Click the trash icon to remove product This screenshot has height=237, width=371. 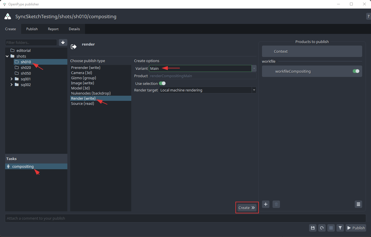coord(276,204)
